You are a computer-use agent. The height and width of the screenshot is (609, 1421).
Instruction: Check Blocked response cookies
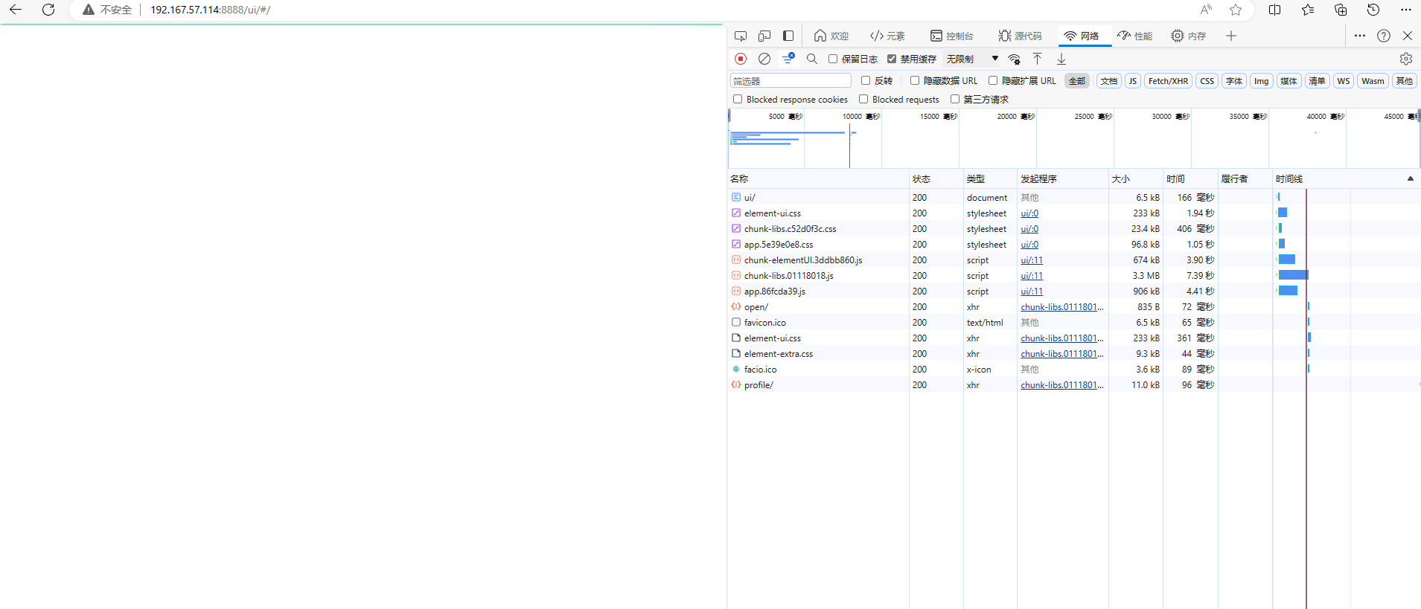point(738,99)
